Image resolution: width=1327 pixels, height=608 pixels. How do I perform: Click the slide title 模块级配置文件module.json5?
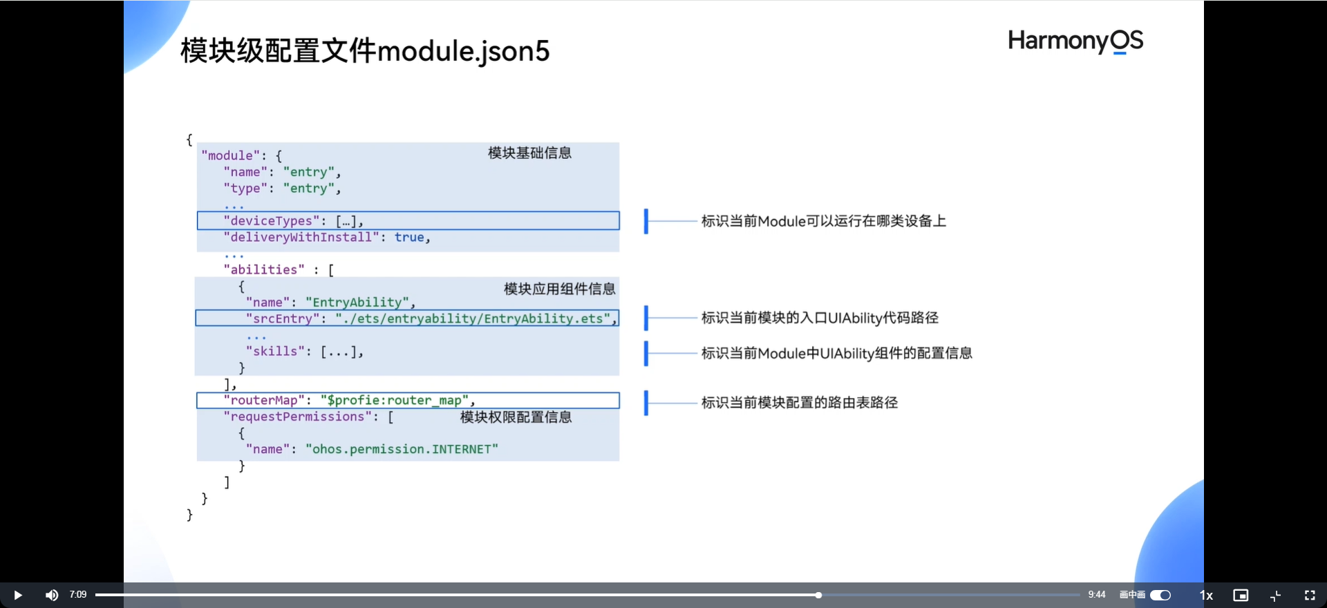point(365,50)
